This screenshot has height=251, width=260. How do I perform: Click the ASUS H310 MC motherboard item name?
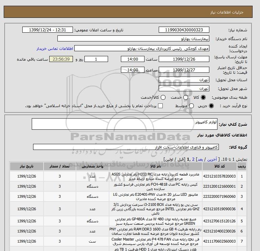(x=155, y=177)
